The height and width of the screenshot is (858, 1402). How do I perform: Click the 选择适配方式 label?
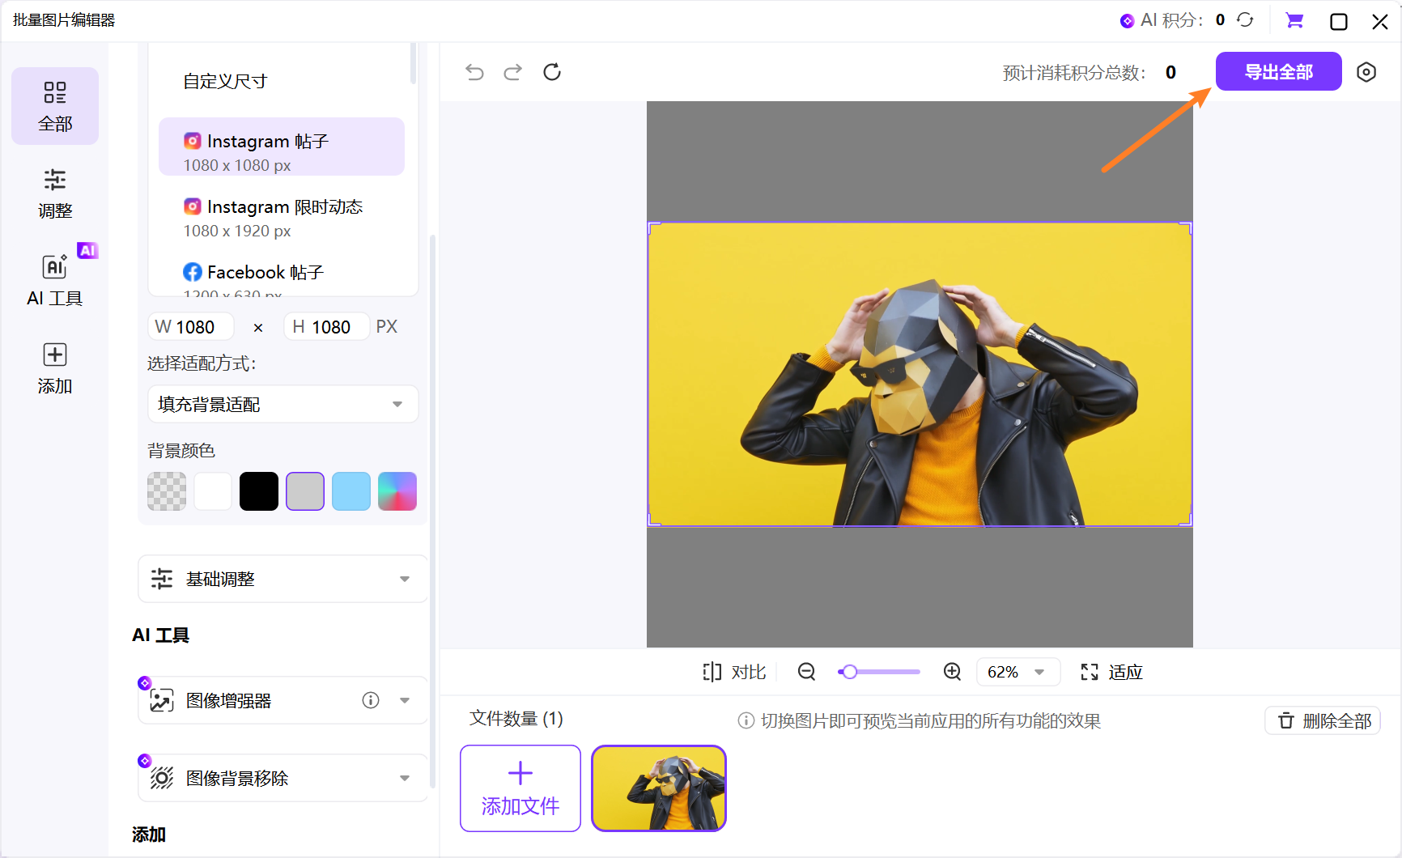click(x=202, y=363)
